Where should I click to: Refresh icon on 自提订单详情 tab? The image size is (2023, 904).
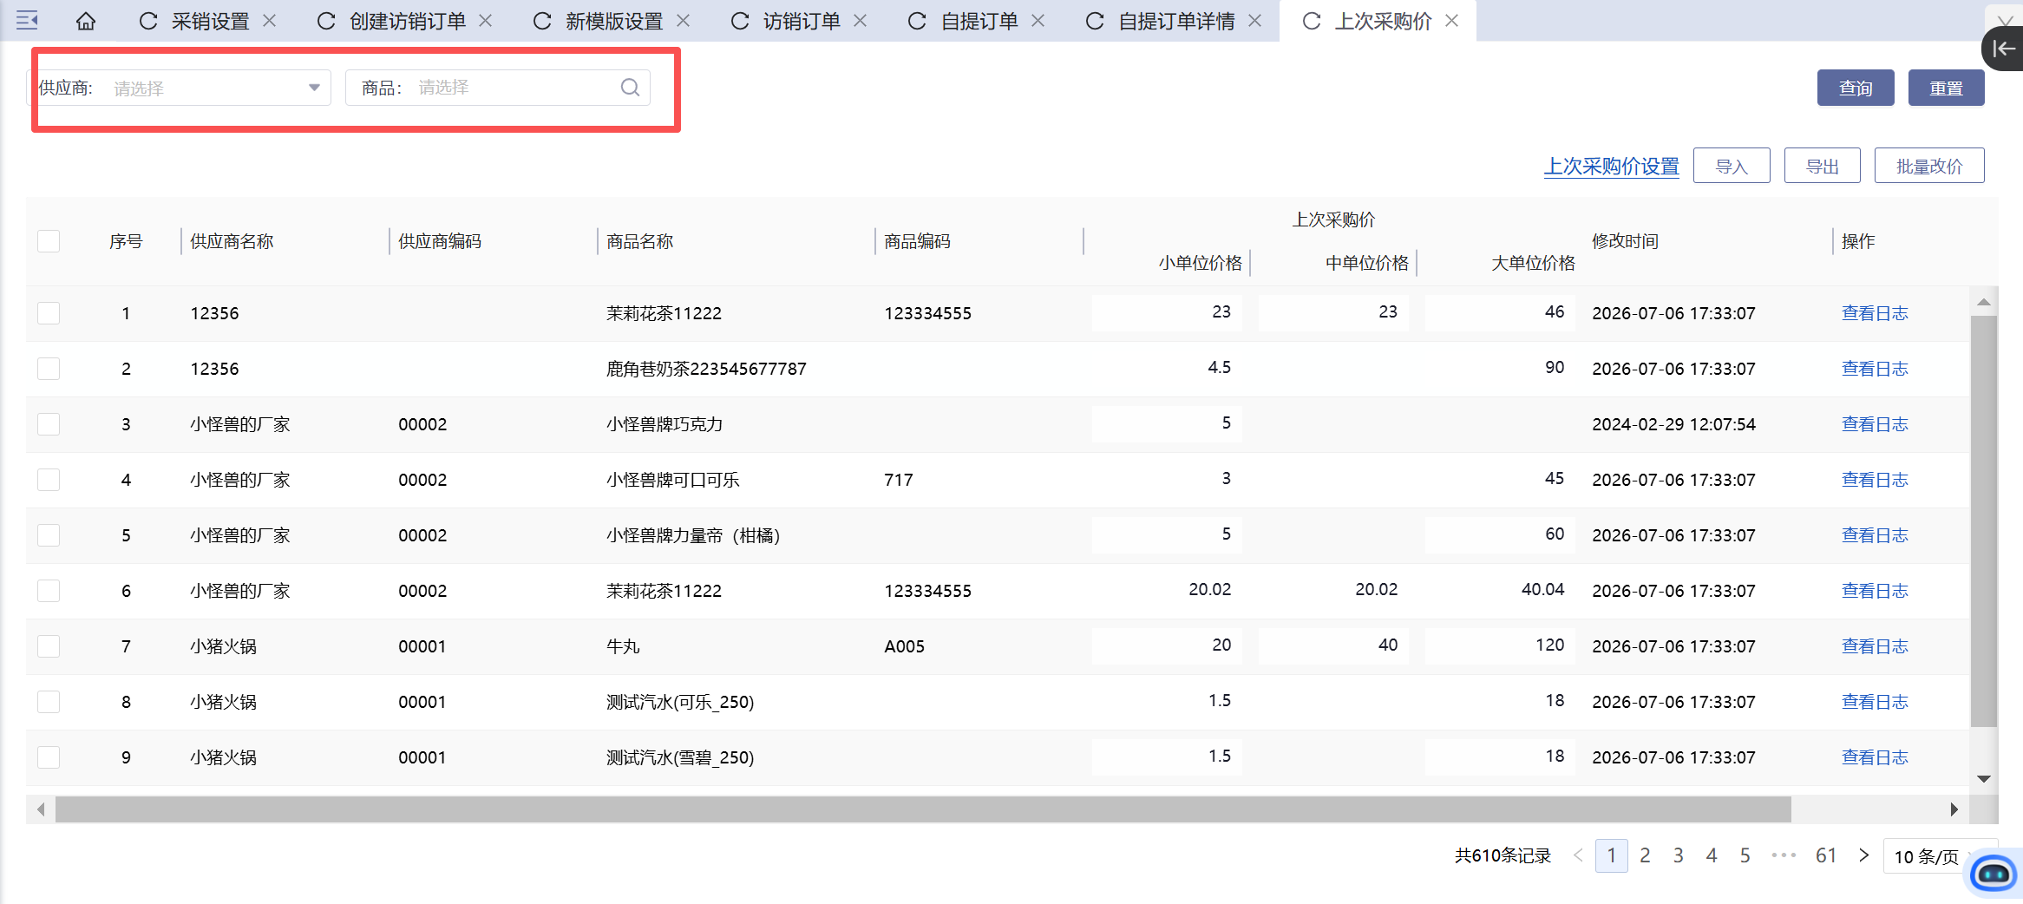(x=1095, y=21)
